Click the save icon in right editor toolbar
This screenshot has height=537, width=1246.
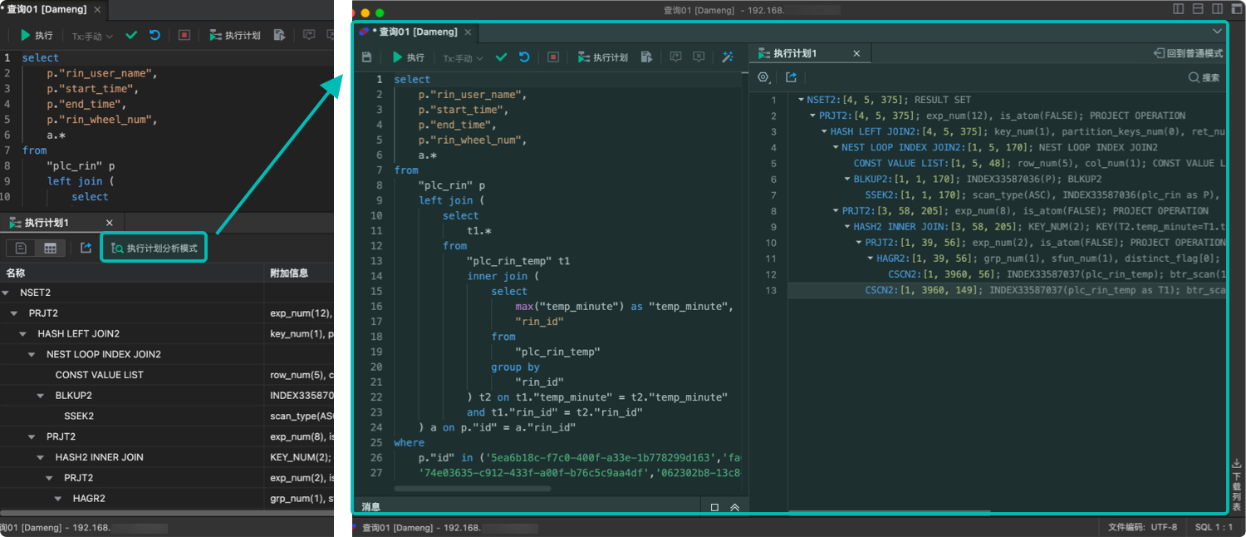point(366,57)
